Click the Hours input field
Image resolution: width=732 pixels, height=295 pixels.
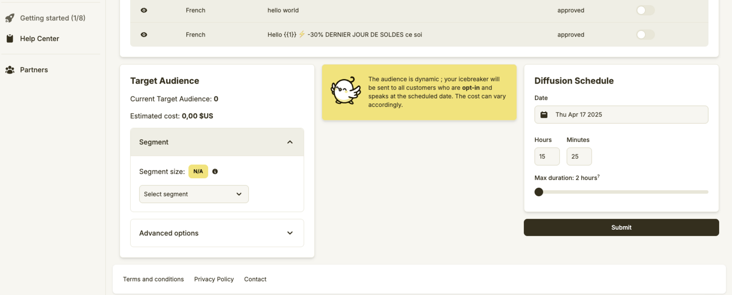tap(547, 157)
